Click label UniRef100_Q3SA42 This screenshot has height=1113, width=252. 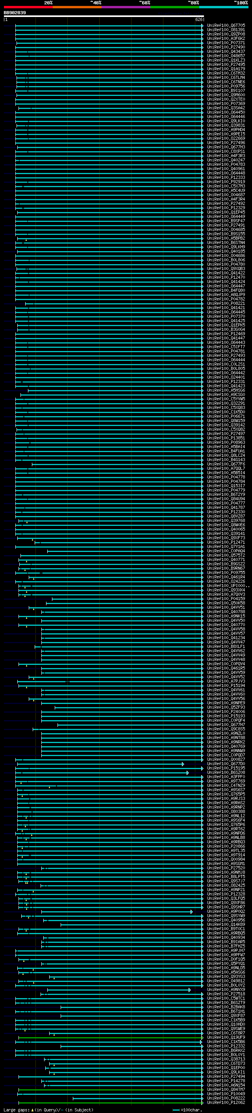(x=226, y=107)
